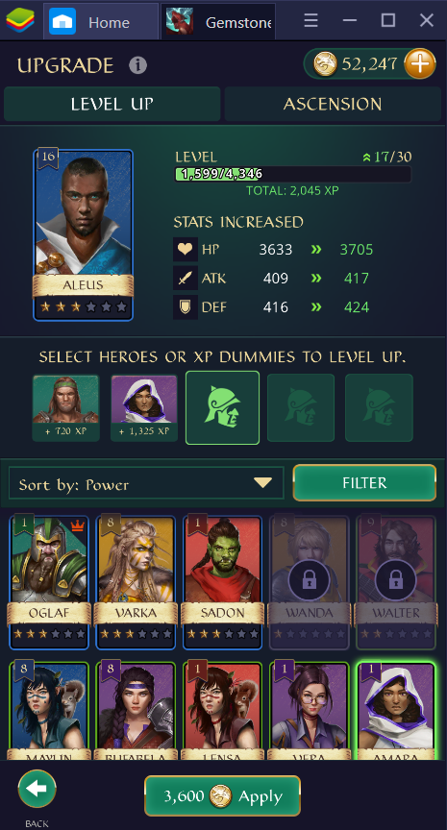Remove the +720 XP selected hero

click(65, 407)
